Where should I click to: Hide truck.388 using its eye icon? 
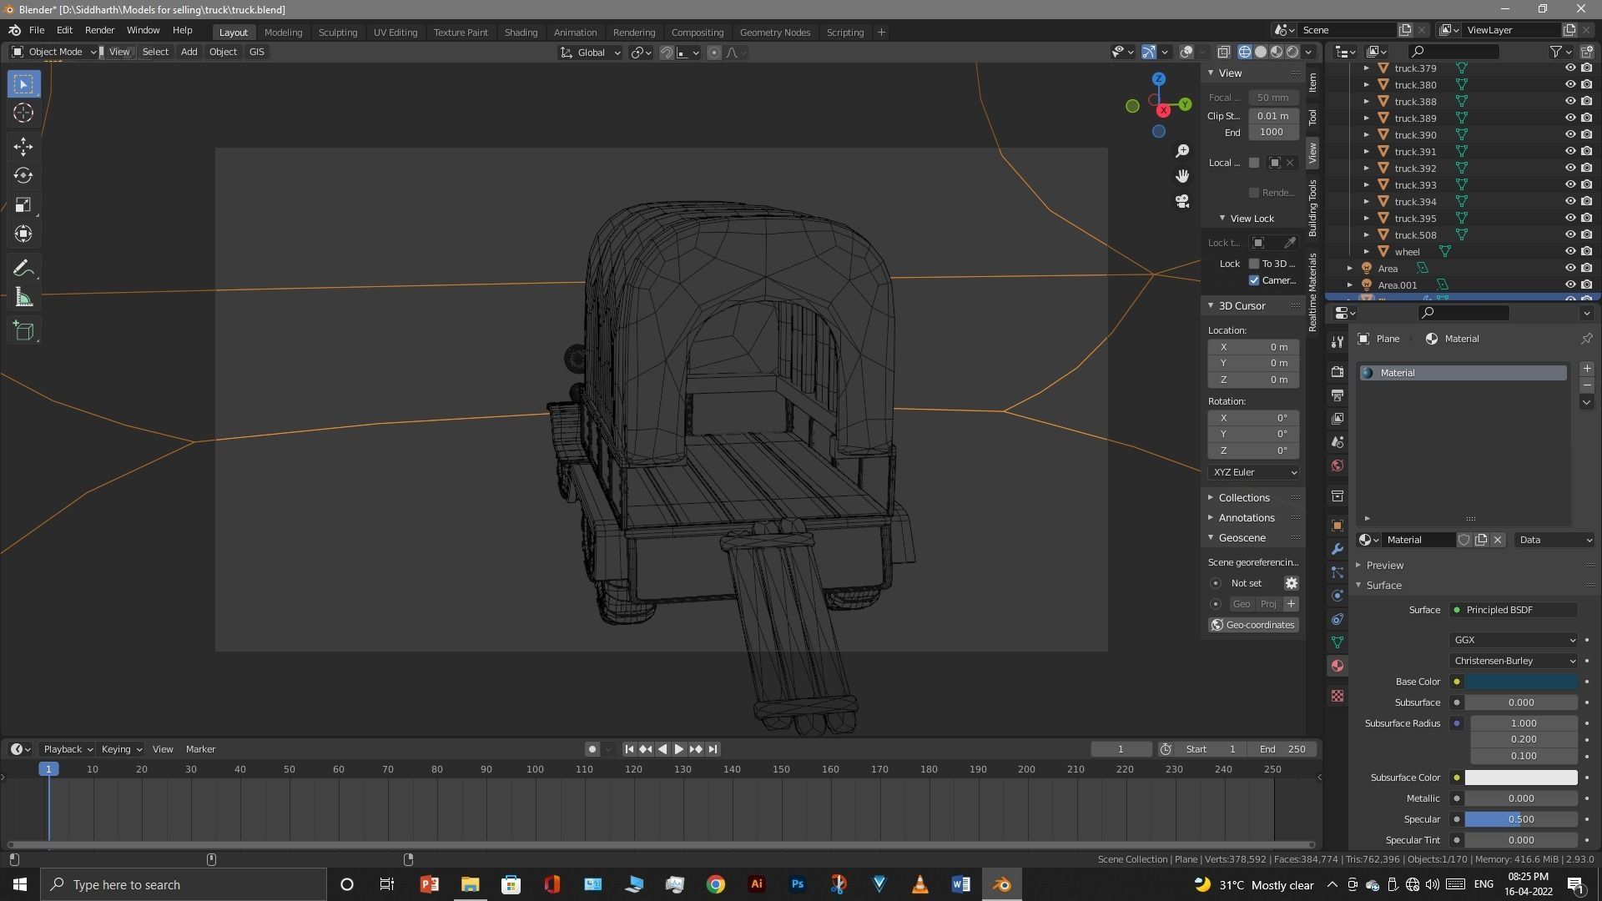coord(1569,102)
